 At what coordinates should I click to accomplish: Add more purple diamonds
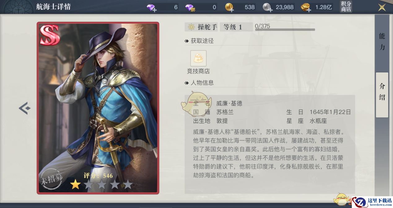pyautogui.click(x=151, y=7)
